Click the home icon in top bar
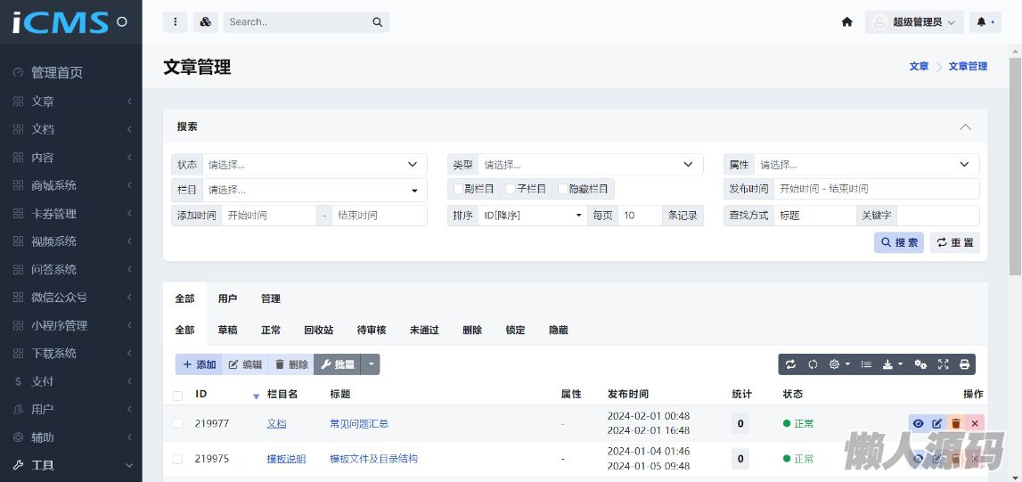Image resolution: width=1022 pixels, height=482 pixels. (x=846, y=22)
